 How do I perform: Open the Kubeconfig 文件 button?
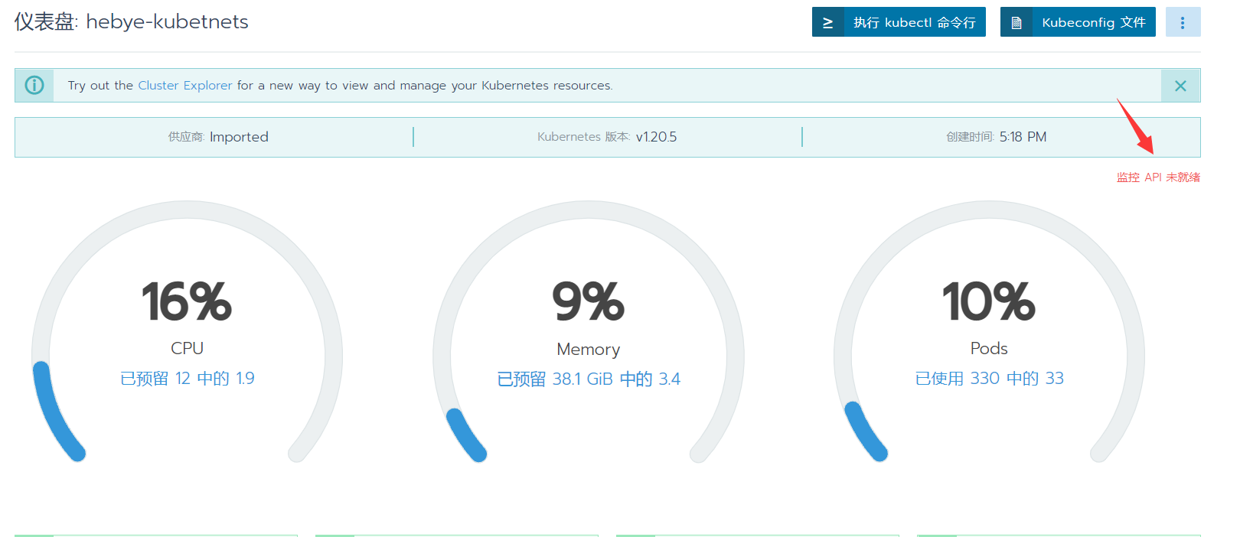coord(1078,22)
